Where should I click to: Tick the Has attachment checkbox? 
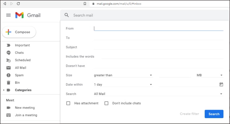pos(68,103)
